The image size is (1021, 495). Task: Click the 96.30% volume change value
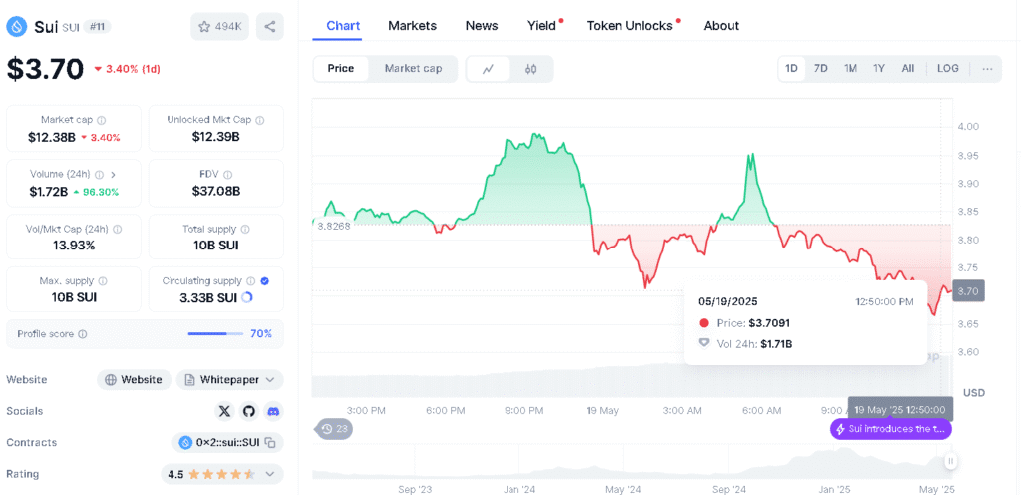tap(99, 193)
